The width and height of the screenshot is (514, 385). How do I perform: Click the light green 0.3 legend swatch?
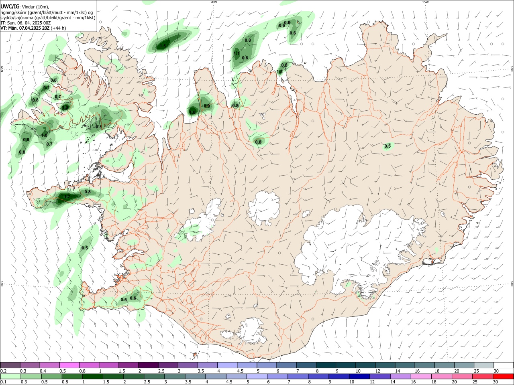click(31, 376)
